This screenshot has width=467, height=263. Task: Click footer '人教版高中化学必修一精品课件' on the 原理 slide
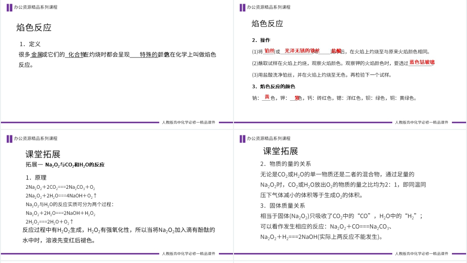188,254
